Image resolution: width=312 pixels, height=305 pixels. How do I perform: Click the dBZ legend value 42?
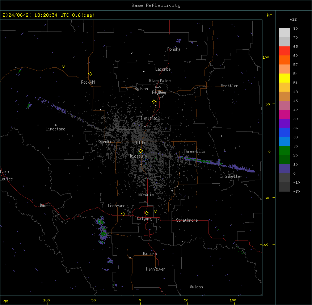coord(295,110)
